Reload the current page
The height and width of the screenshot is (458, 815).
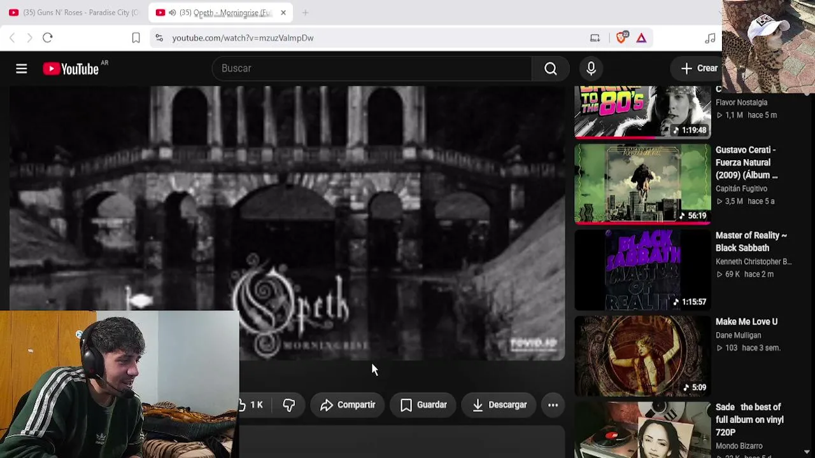click(x=48, y=38)
